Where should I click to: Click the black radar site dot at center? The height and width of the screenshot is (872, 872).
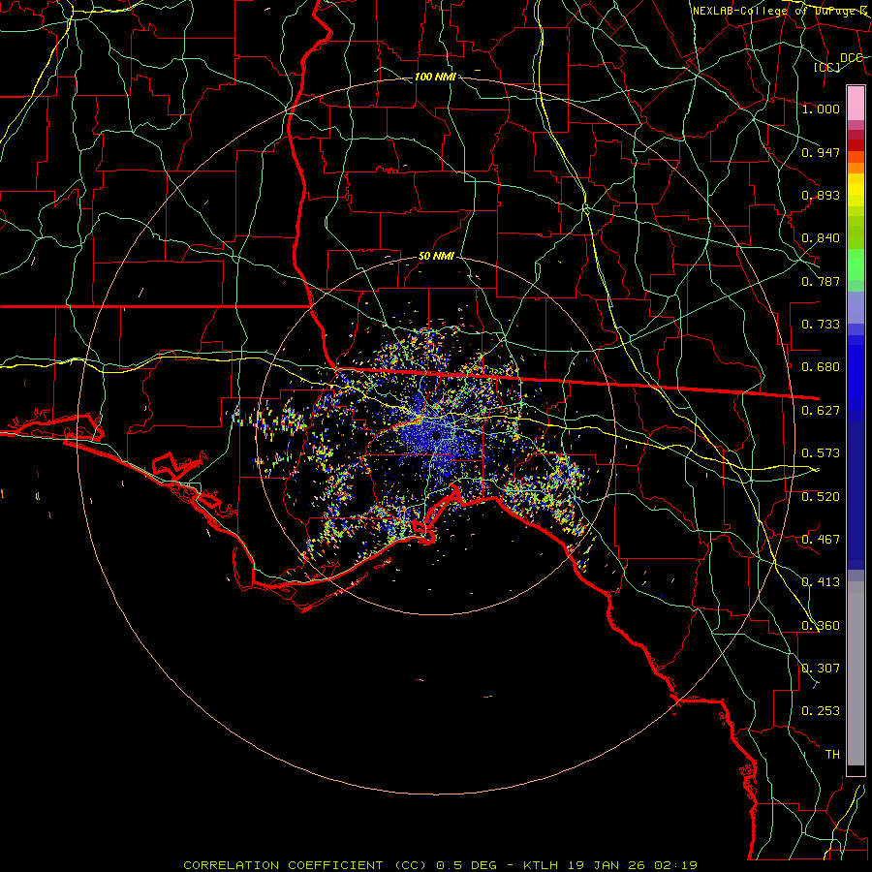(437, 435)
